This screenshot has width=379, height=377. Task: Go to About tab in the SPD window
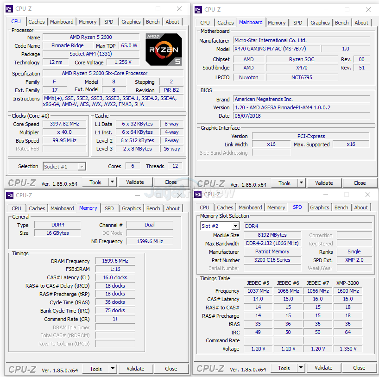click(361, 207)
